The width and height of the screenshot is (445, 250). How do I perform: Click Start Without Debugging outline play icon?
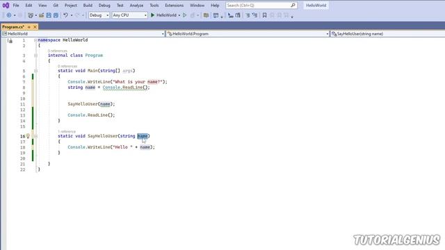tap(185, 15)
